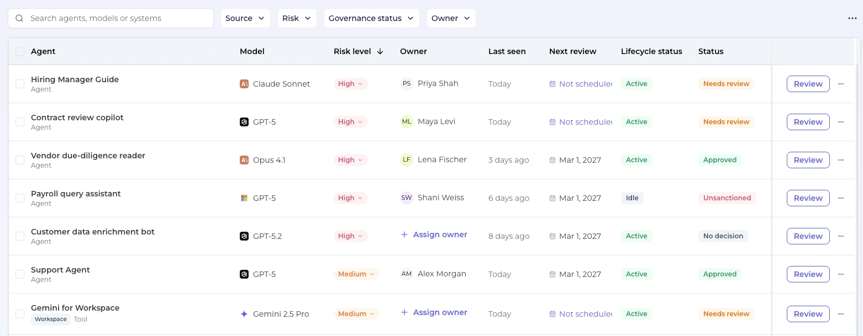863x336 pixels.
Task: Click calendar icon in Vendor due-diligence reader row
Action: coord(552,160)
